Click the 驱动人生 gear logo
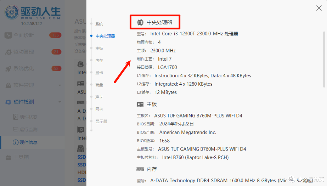327x186 pixels. click(x=12, y=12)
